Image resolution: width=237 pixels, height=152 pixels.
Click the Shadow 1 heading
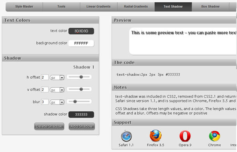pyautogui.click(x=84, y=67)
